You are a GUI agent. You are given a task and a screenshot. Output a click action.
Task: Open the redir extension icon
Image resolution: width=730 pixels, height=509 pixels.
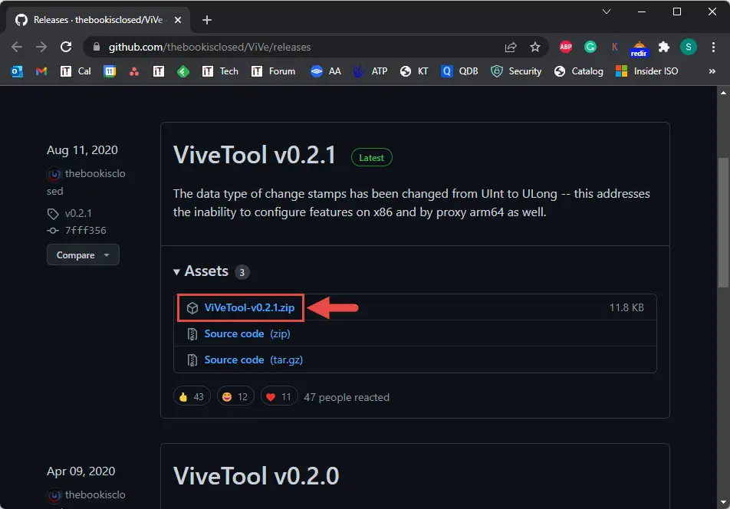tap(639, 48)
